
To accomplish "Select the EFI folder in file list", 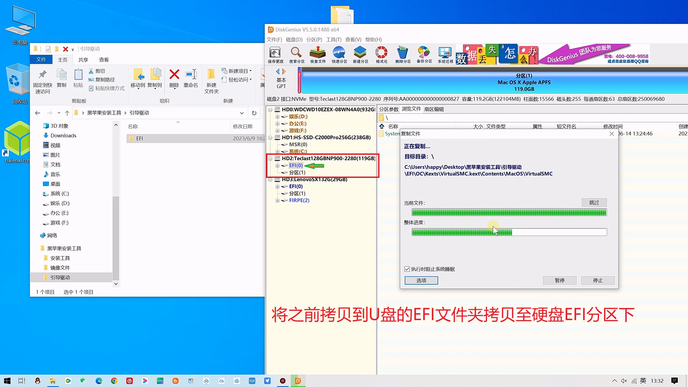I will click(x=139, y=138).
